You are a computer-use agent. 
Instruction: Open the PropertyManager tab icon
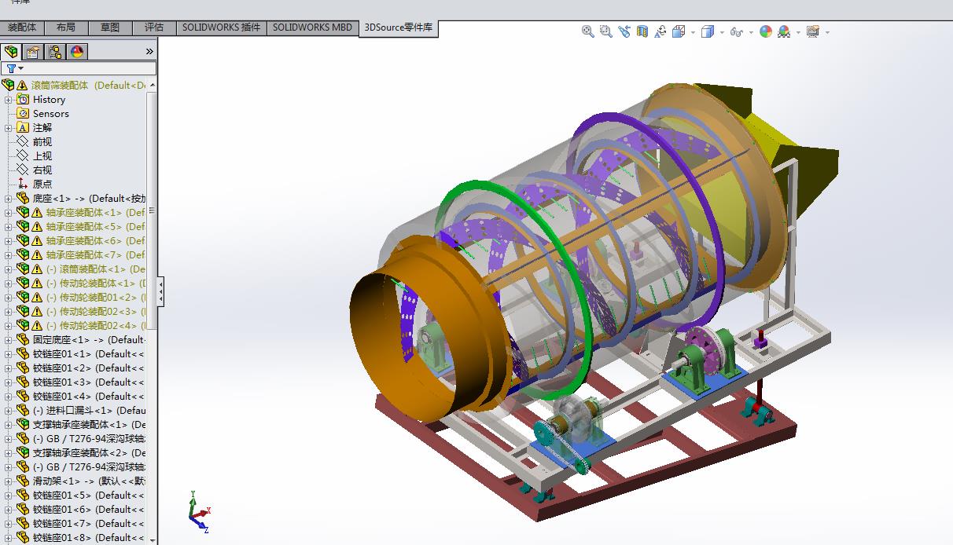point(32,52)
